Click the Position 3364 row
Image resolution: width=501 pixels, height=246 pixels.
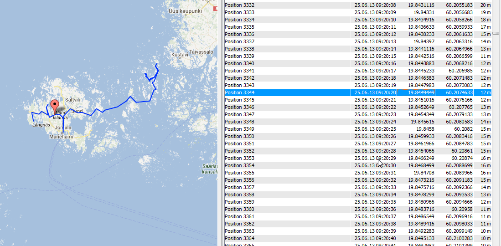coord(240,238)
